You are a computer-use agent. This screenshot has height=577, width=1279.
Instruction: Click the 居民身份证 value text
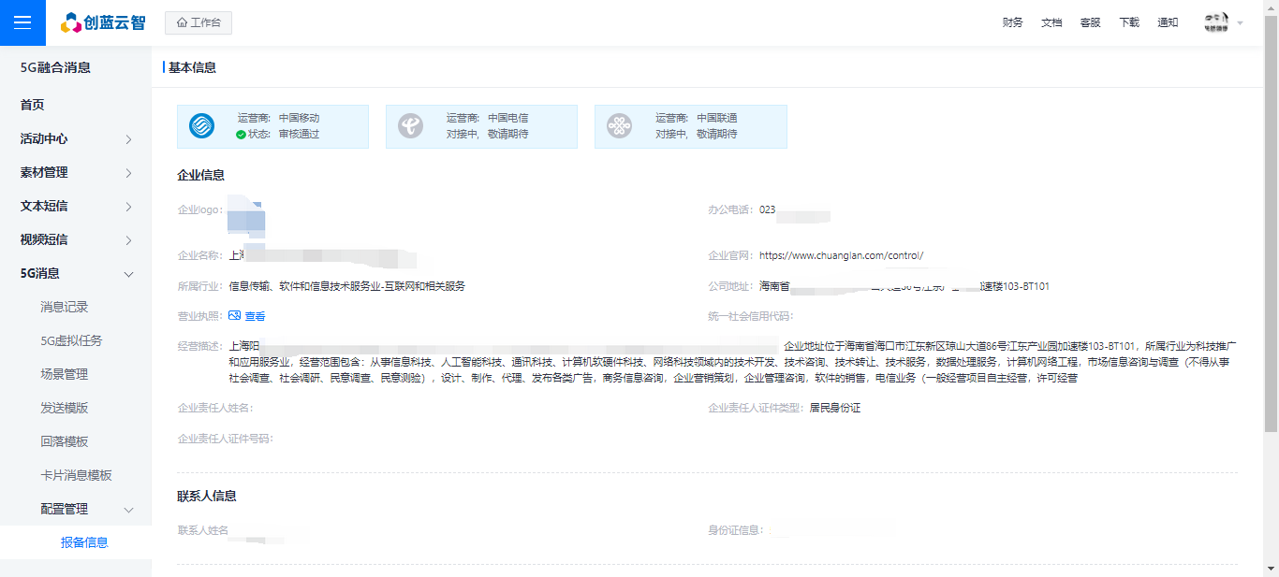tap(834, 409)
